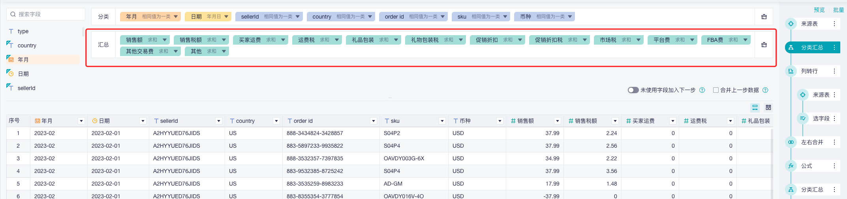Click the 预览 link

tap(819, 10)
